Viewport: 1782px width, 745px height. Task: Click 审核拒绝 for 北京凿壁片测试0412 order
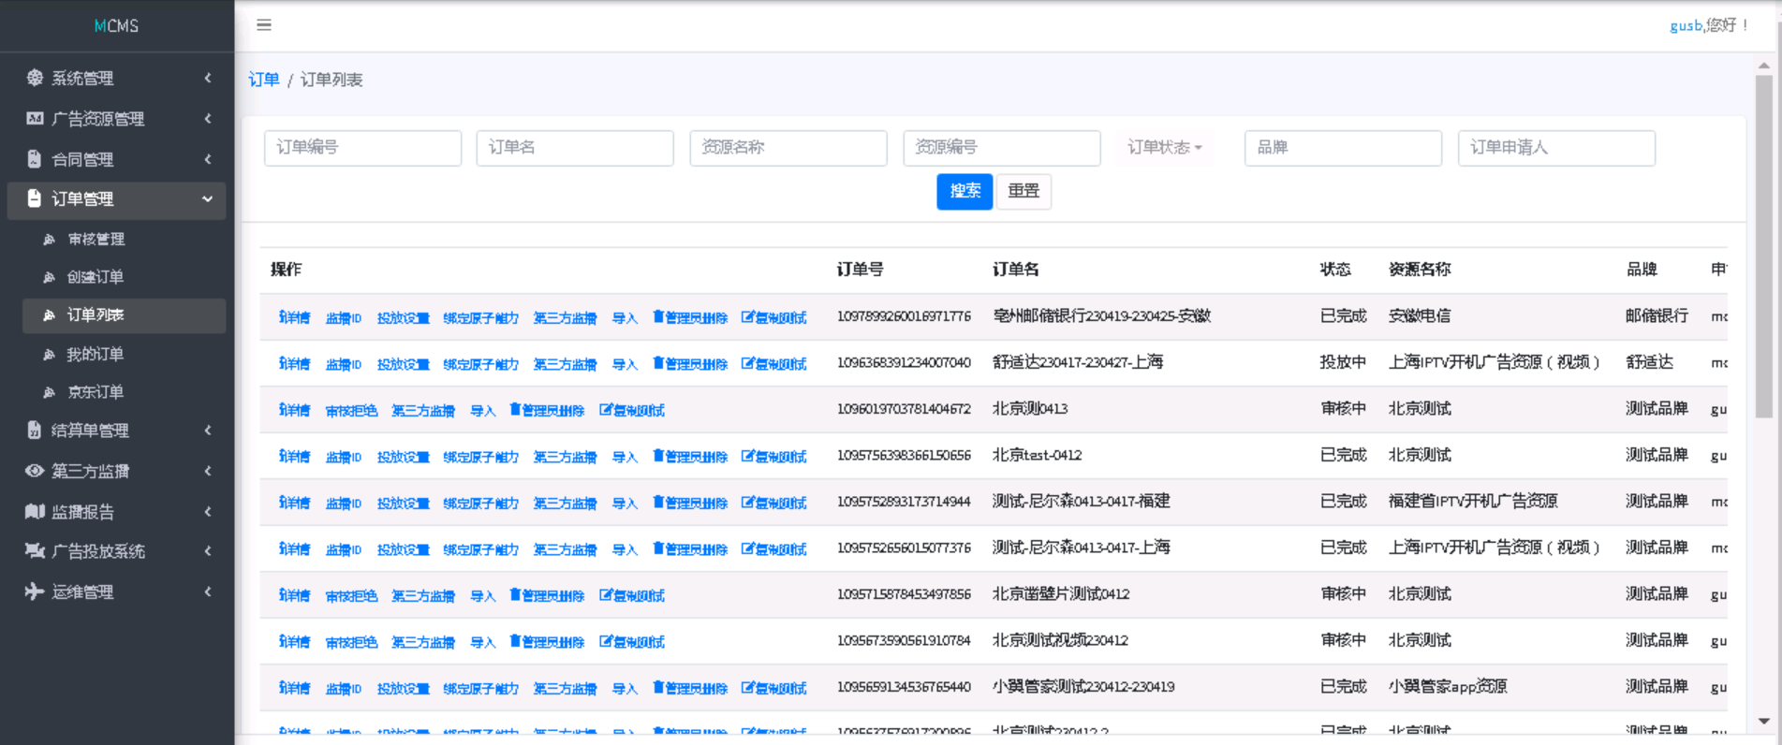point(351,595)
